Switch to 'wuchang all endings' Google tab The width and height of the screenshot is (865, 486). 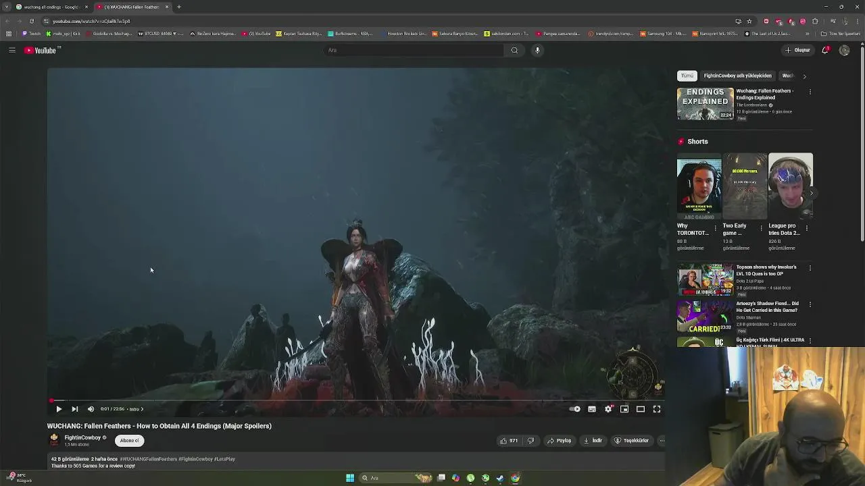(x=53, y=7)
